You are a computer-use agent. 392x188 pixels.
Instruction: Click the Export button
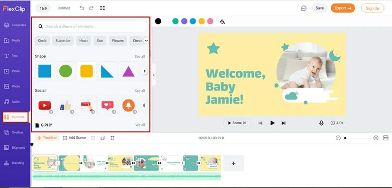(343, 8)
